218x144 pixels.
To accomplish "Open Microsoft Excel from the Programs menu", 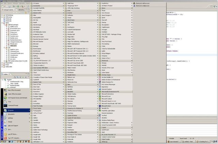I will pos(109,96).
